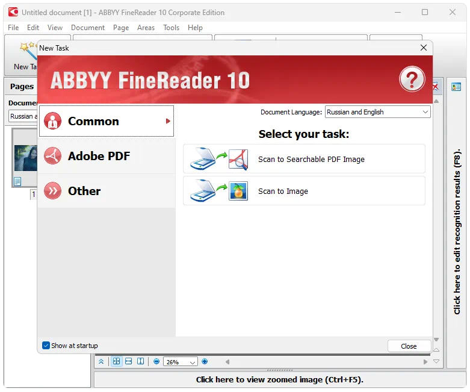
Task: Click the vertical scroll down arrow
Action: [436, 340]
